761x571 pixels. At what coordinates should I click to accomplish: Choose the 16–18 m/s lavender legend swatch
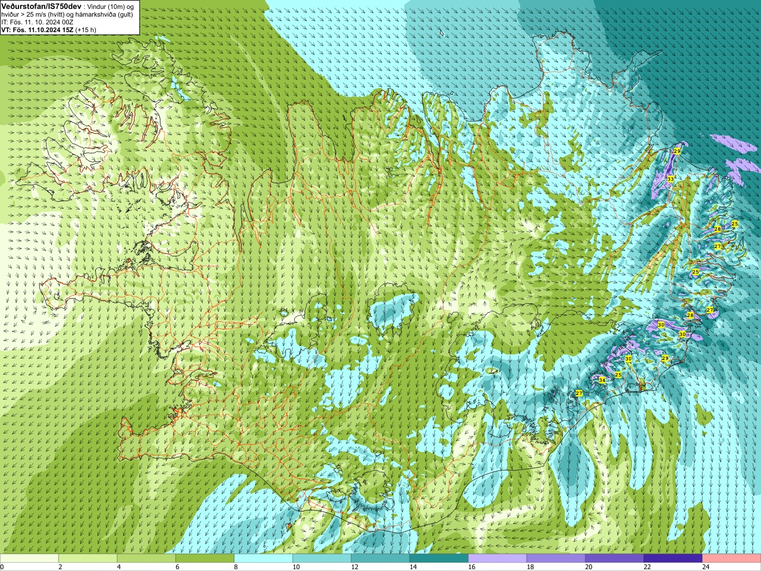(498, 559)
